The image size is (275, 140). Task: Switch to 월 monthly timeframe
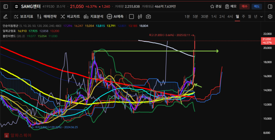tap(250, 17)
